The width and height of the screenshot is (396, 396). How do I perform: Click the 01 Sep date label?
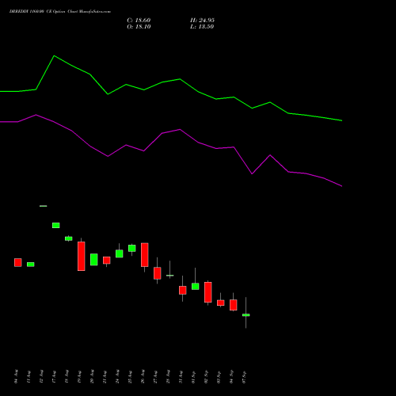click(193, 377)
